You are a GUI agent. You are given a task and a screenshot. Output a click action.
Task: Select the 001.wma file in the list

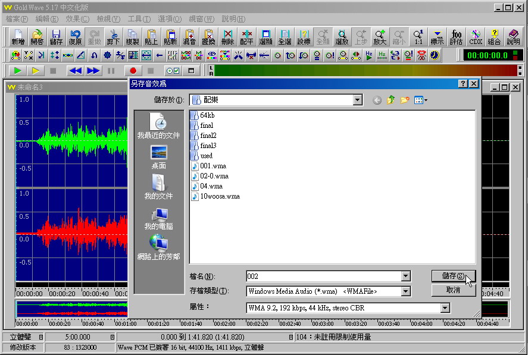[213, 166]
